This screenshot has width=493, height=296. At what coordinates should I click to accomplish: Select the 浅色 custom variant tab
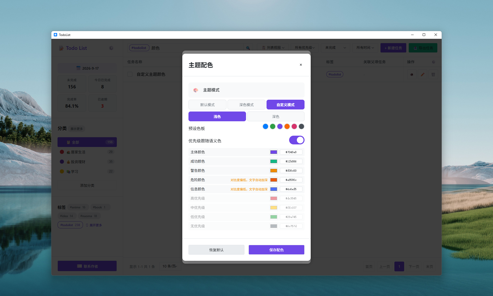point(217,116)
